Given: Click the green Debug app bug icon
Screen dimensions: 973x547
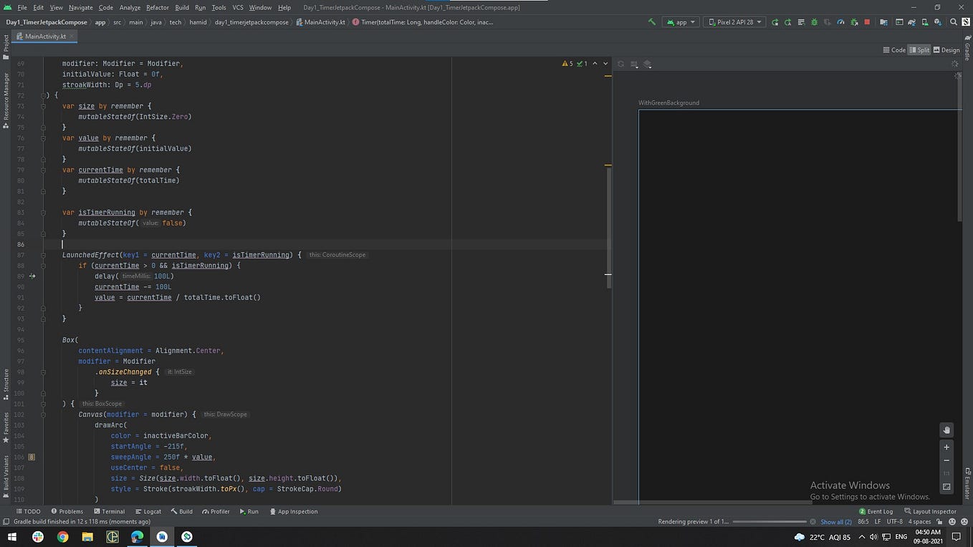Looking at the screenshot, I should [814, 22].
